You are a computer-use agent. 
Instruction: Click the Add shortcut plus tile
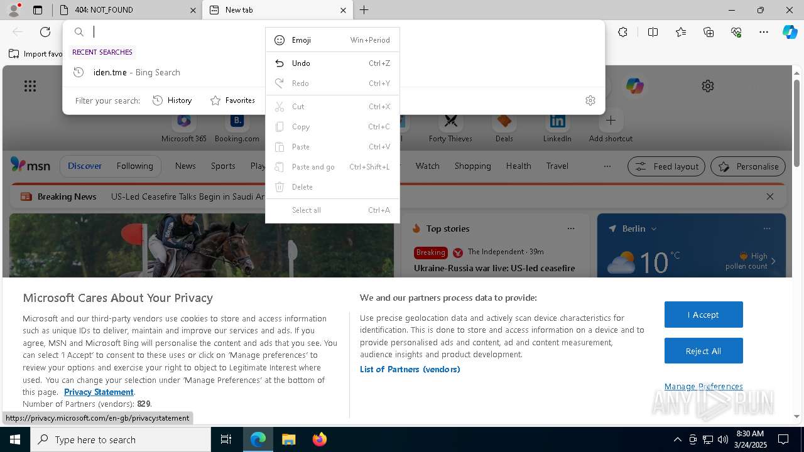(611, 126)
